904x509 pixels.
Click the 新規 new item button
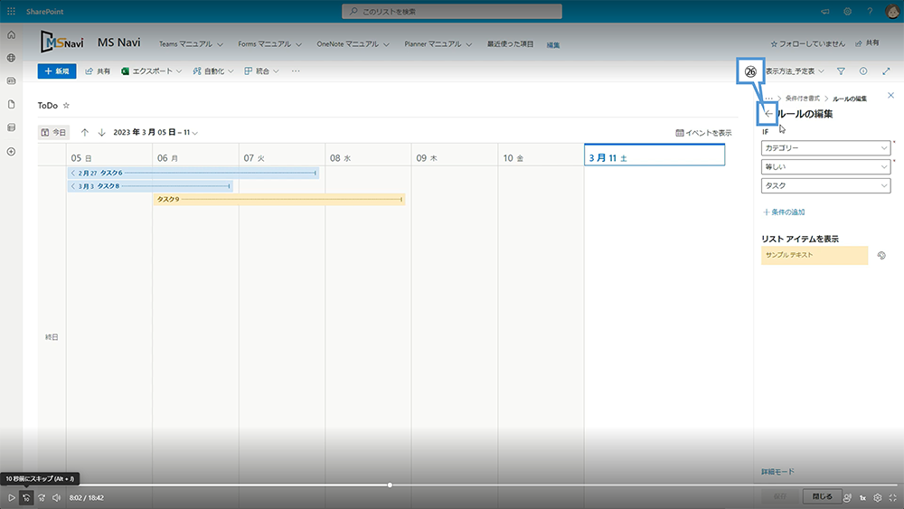(x=57, y=71)
